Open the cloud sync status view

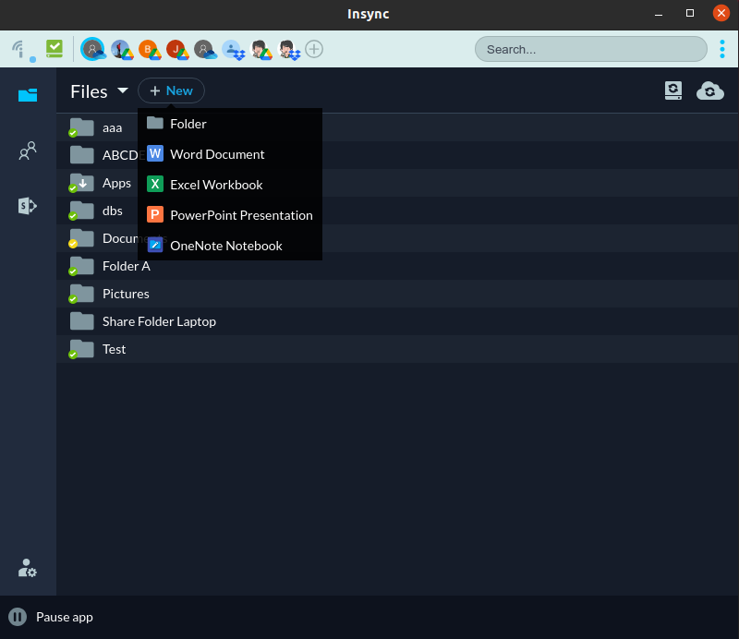point(710,90)
